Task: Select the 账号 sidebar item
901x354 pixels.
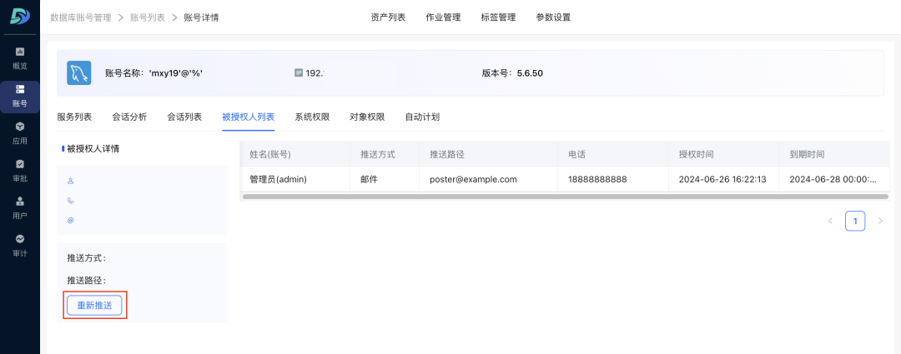Action: point(19,97)
